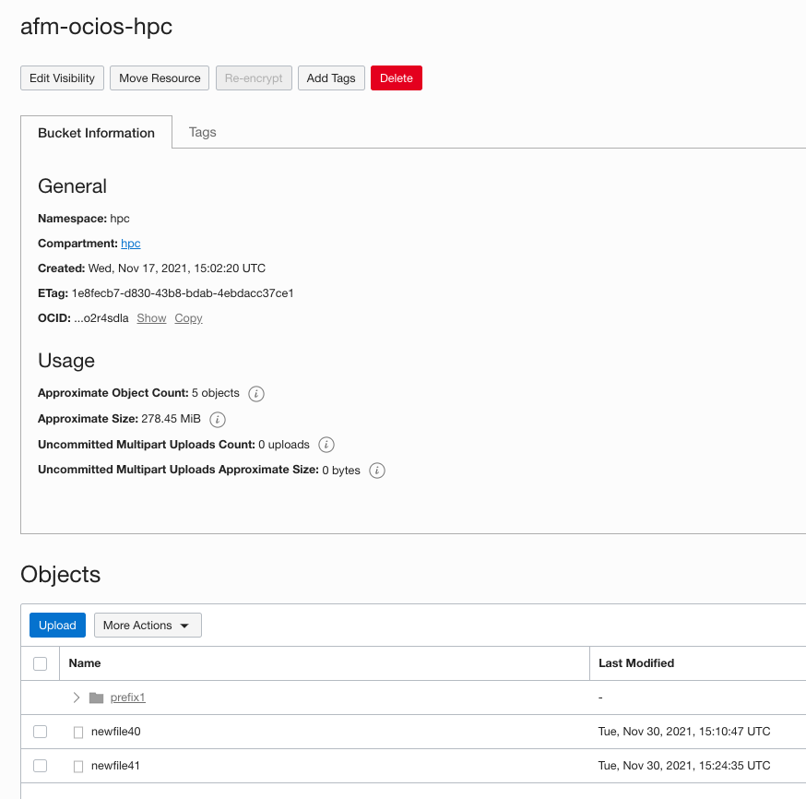Click the file icon beside newfile41
Screen dimensions: 806x799
coord(79,765)
